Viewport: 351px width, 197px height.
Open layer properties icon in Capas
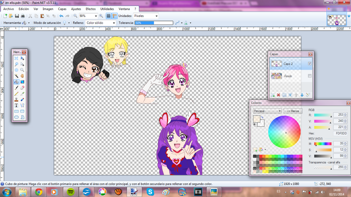[x=308, y=95]
